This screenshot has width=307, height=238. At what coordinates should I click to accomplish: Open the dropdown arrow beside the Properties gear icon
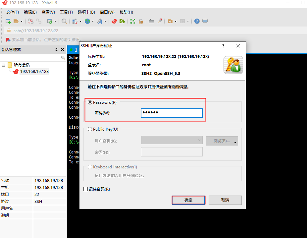pyautogui.click(x=55, y=21)
